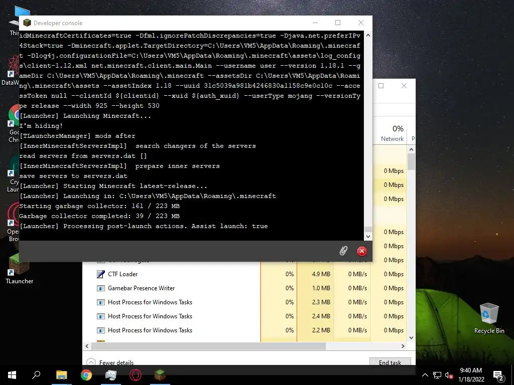Minimize the Developer console window
The width and height of the screenshot is (514, 385).
[315, 23]
